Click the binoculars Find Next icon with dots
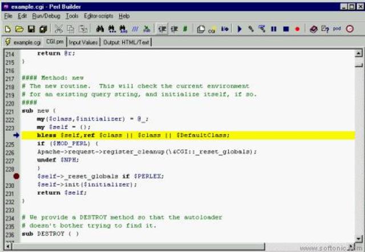The image size is (365, 252). tap(112, 29)
